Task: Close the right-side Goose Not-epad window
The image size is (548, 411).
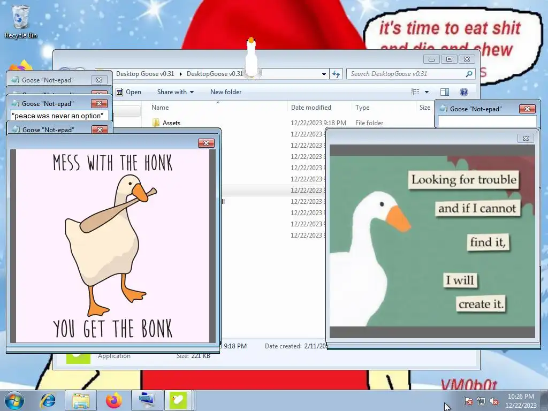Action: tap(527, 109)
